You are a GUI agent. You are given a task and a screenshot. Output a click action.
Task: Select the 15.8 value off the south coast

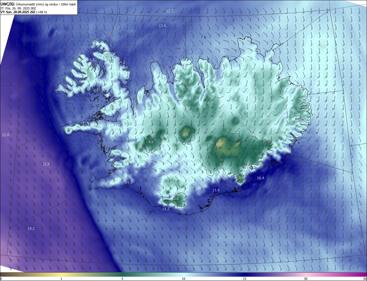click(216, 190)
